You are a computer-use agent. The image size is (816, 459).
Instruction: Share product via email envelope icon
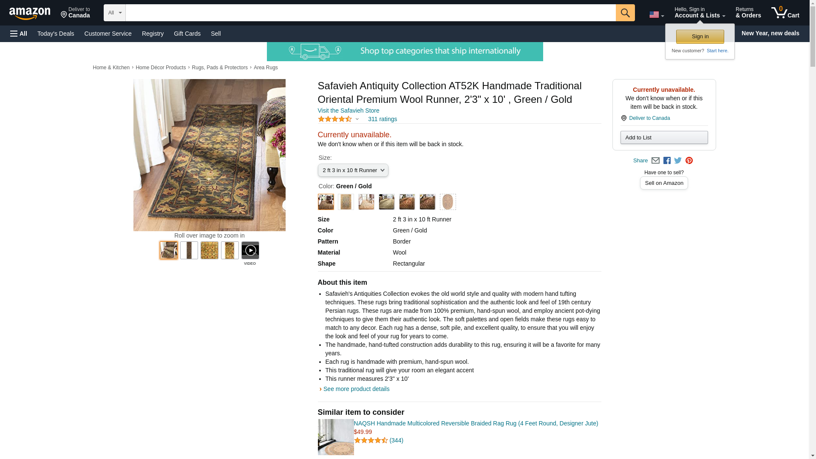point(655,161)
